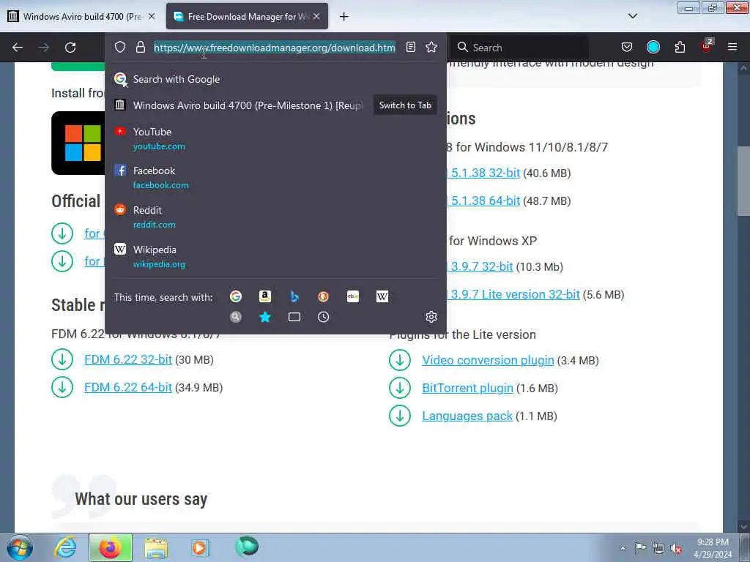Bookmark this page with the star icon
The height and width of the screenshot is (562, 750).
click(x=431, y=47)
